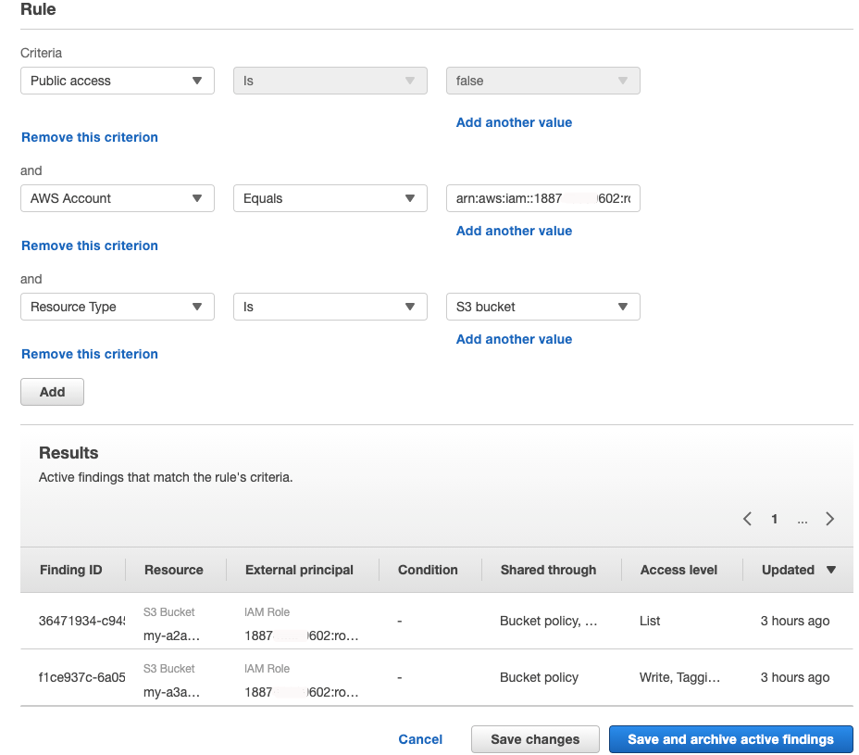The image size is (859, 755).
Task: Open the S3 bucket value dropdown
Action: coord(542,307)
